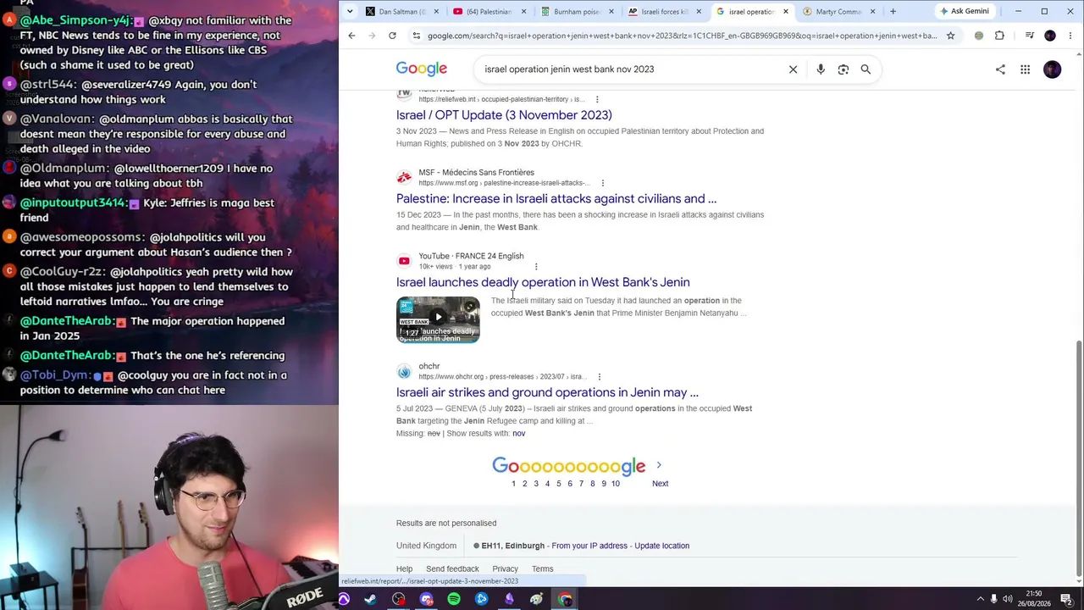Go to results page 5
The image size is (1084, 610).
pyautogui.click(x=558, y=484)
